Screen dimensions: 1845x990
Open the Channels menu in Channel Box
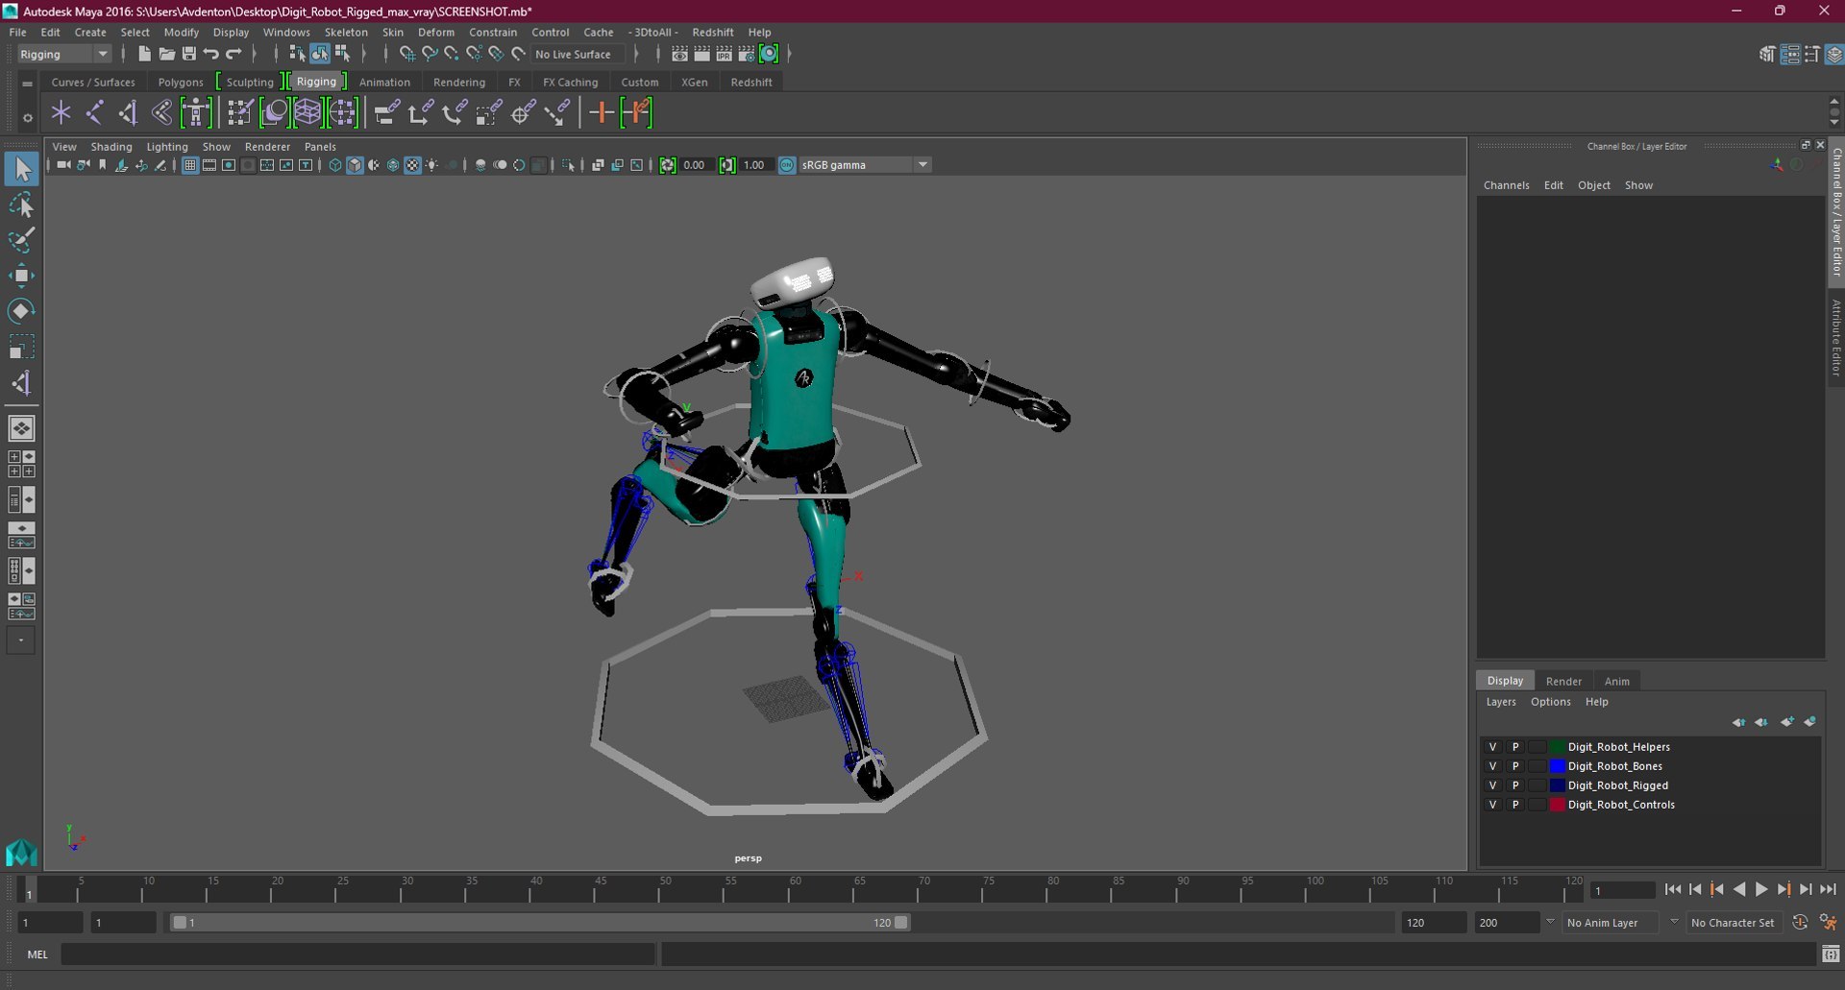(x=1506, y=185)
